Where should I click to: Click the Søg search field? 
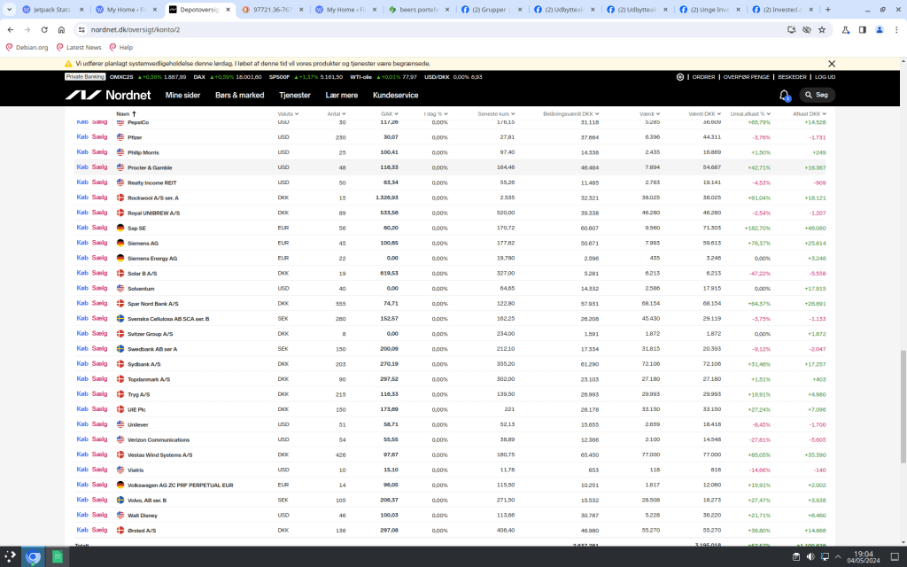(818, 95)
